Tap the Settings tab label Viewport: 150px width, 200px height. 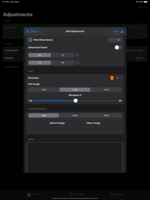[x=119, y=194]
